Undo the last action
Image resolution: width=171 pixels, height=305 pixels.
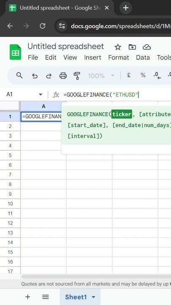tap(35, 76)
